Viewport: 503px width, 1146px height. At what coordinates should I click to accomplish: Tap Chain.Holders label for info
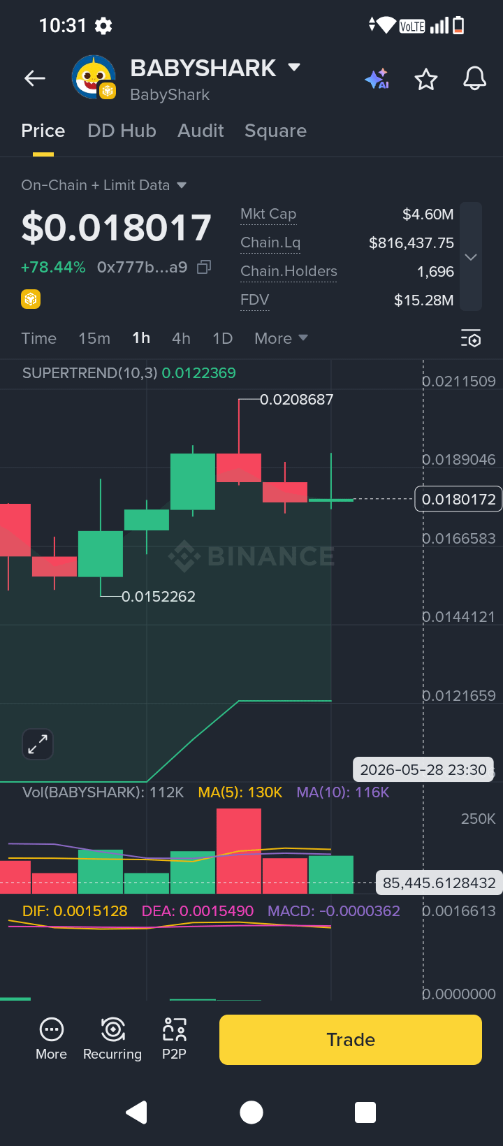point(289,271)
